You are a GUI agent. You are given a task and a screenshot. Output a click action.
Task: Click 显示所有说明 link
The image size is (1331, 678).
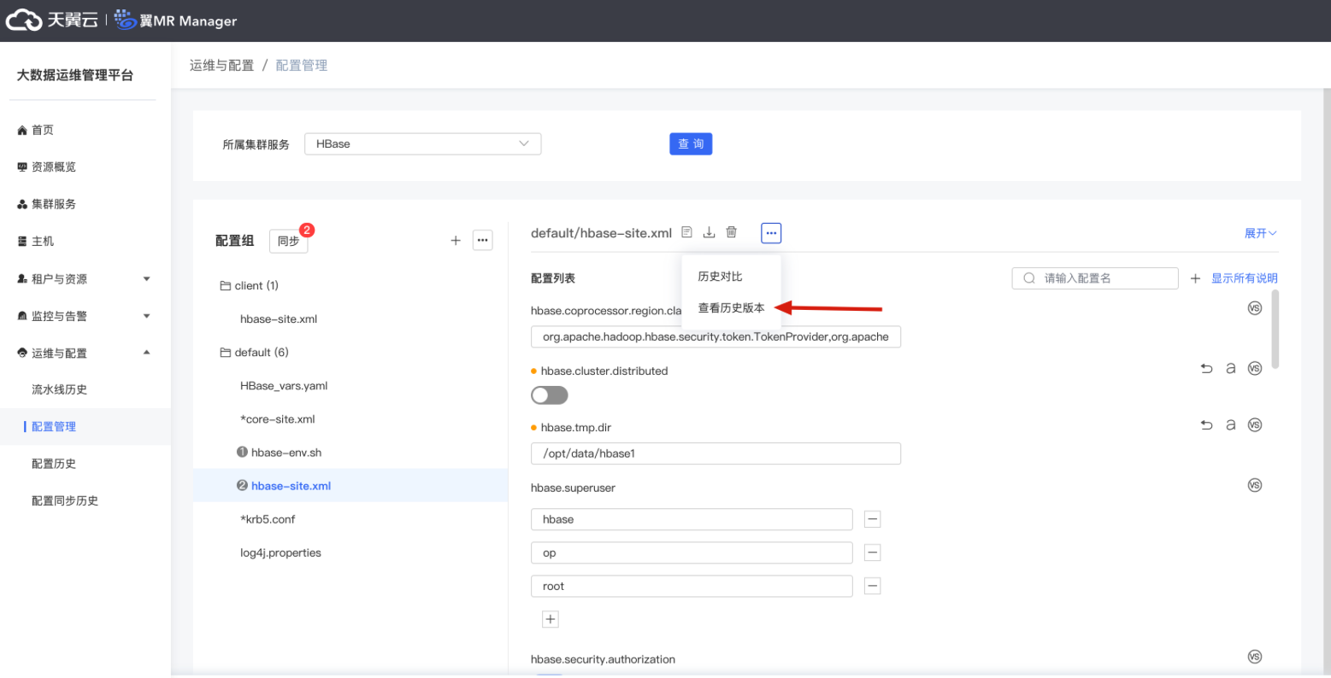1245,278
